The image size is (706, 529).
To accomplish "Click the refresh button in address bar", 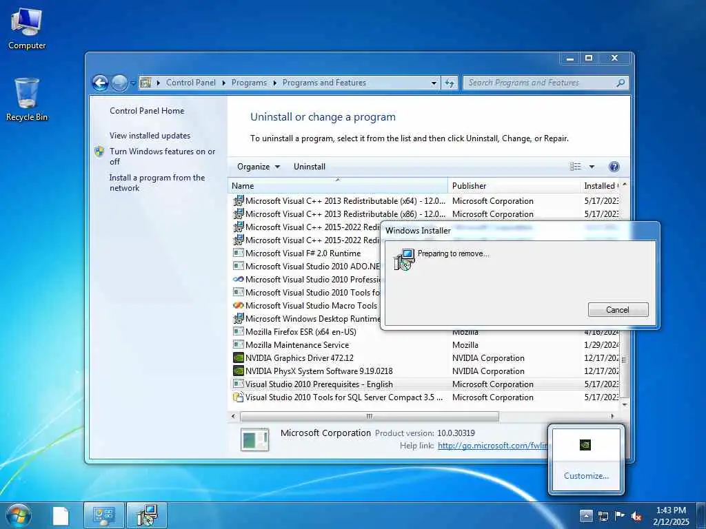I will 450,83.
